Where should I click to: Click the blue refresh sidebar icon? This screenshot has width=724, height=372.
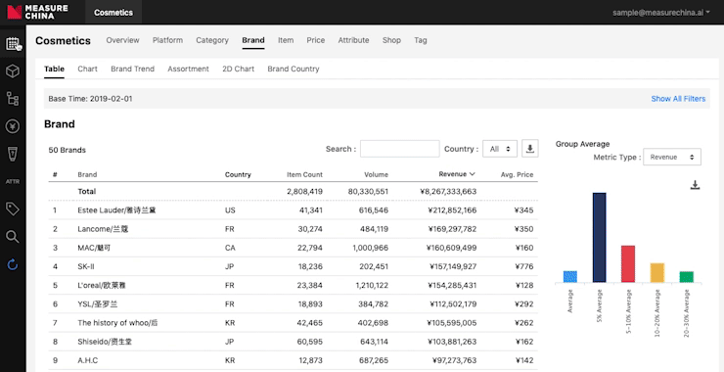13,264
